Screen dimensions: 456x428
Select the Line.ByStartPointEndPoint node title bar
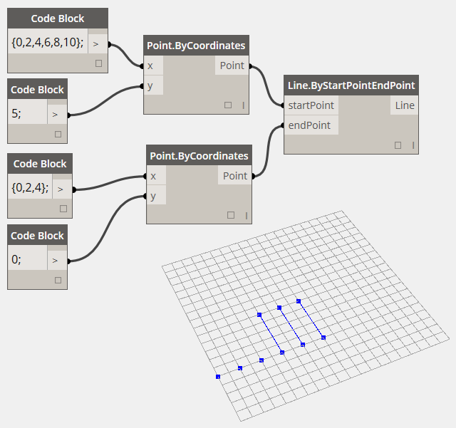click(351, 85)
